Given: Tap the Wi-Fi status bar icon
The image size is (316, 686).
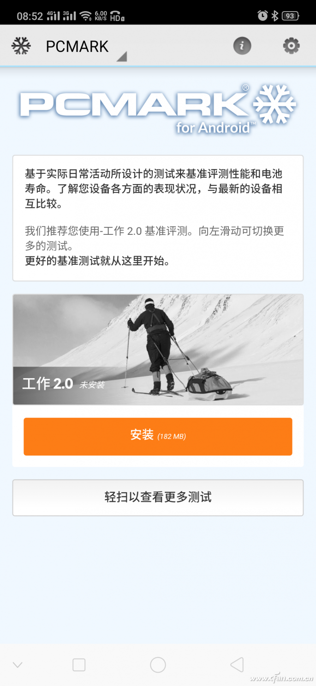Looking at the screenshot, I should tap(85, 16).
